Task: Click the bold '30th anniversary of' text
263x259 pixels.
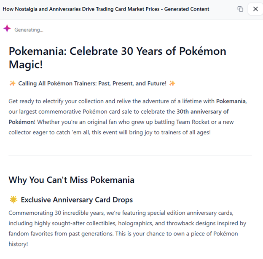Action: pyautogui.click(x=202, y=112)
